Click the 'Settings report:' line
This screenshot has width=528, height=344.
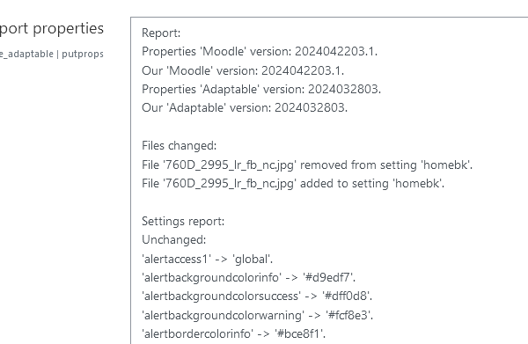[183, 222]
